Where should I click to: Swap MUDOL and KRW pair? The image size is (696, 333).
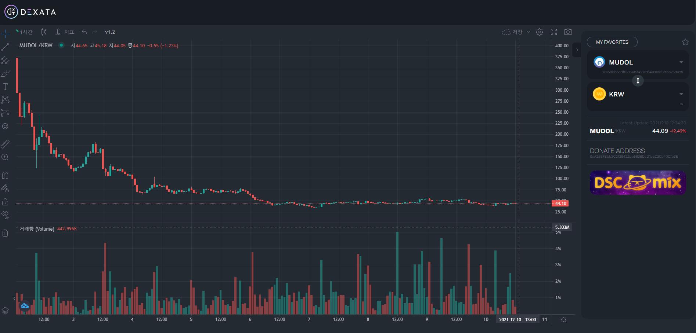(x=638, y=81)
